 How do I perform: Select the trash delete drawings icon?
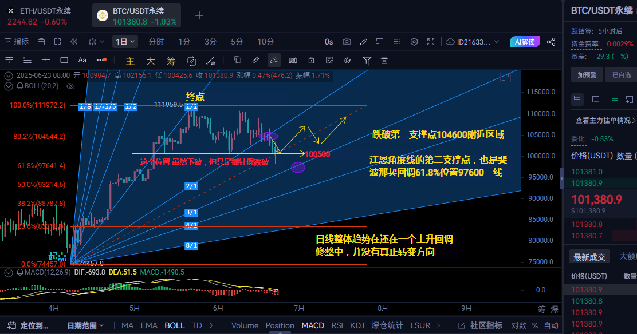click(384, 60)
